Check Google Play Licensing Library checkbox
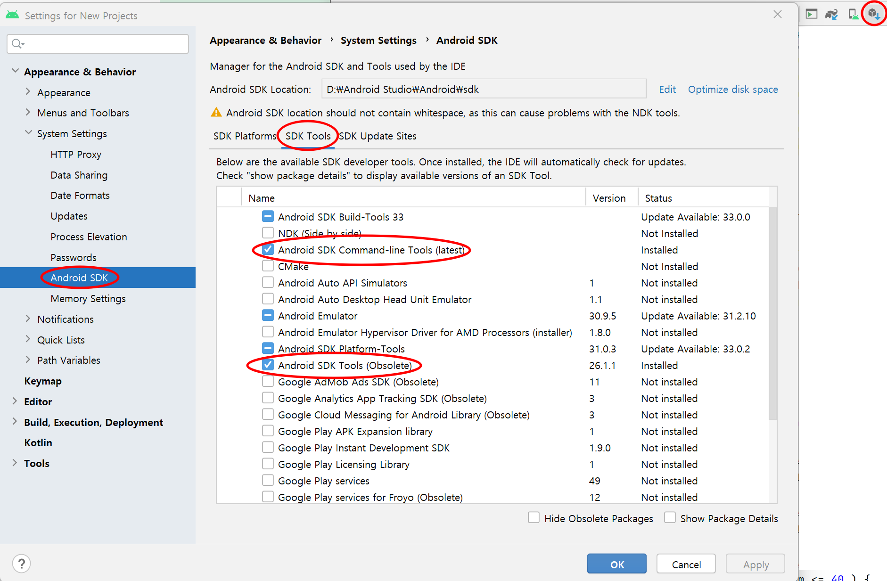 (268, 464)
